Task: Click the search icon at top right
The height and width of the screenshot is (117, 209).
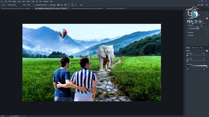Action: 199,5
